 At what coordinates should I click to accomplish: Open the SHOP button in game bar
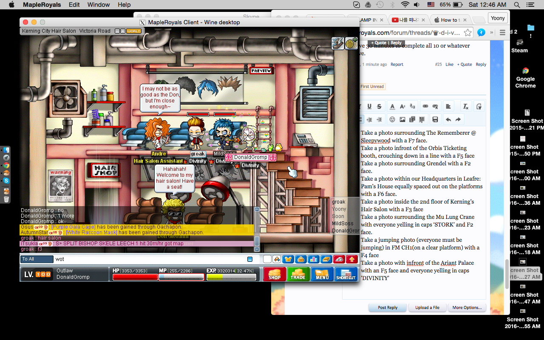pos(274,274)
